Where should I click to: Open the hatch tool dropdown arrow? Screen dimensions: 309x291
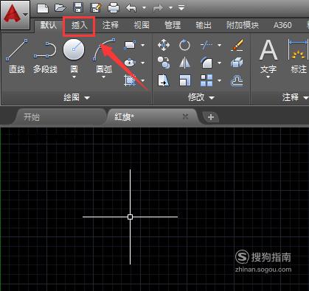pos(143,80)
